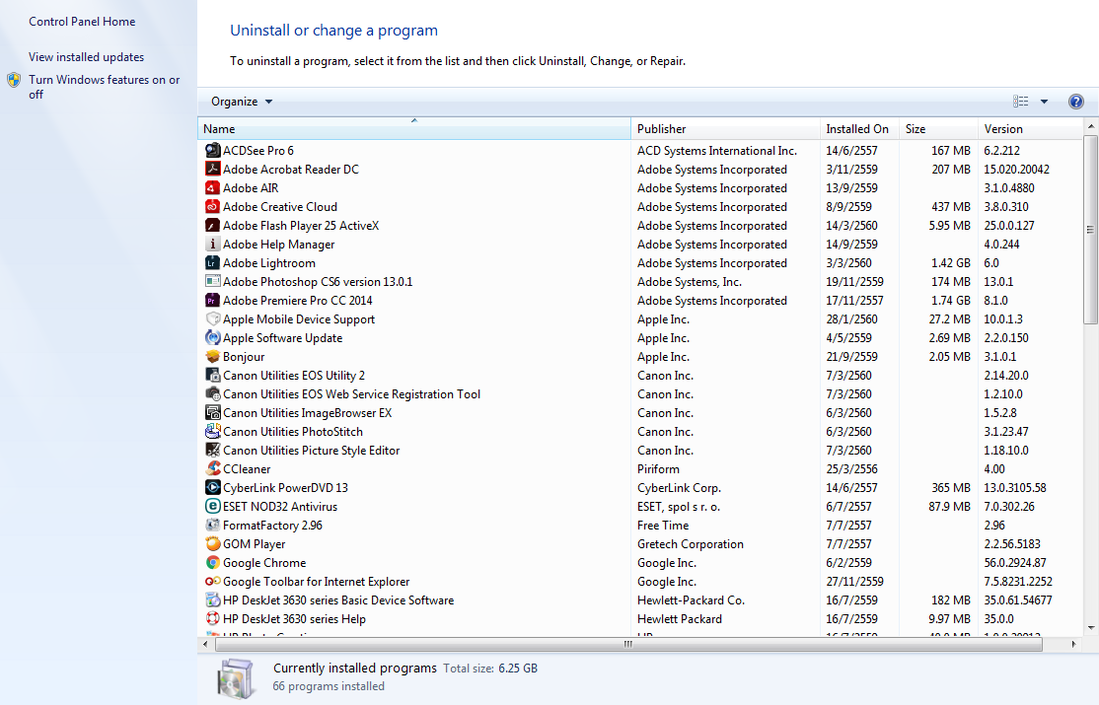Image resolution: width=1099 pixels, height=705 pixels.
Task: Click the Canon Picture Style Editor icon
Action: click(x=212, y=450)
